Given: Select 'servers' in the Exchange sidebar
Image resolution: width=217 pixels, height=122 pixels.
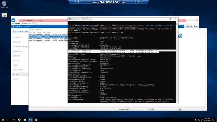Looking at the screenshot, I should (x=16, y=74).
